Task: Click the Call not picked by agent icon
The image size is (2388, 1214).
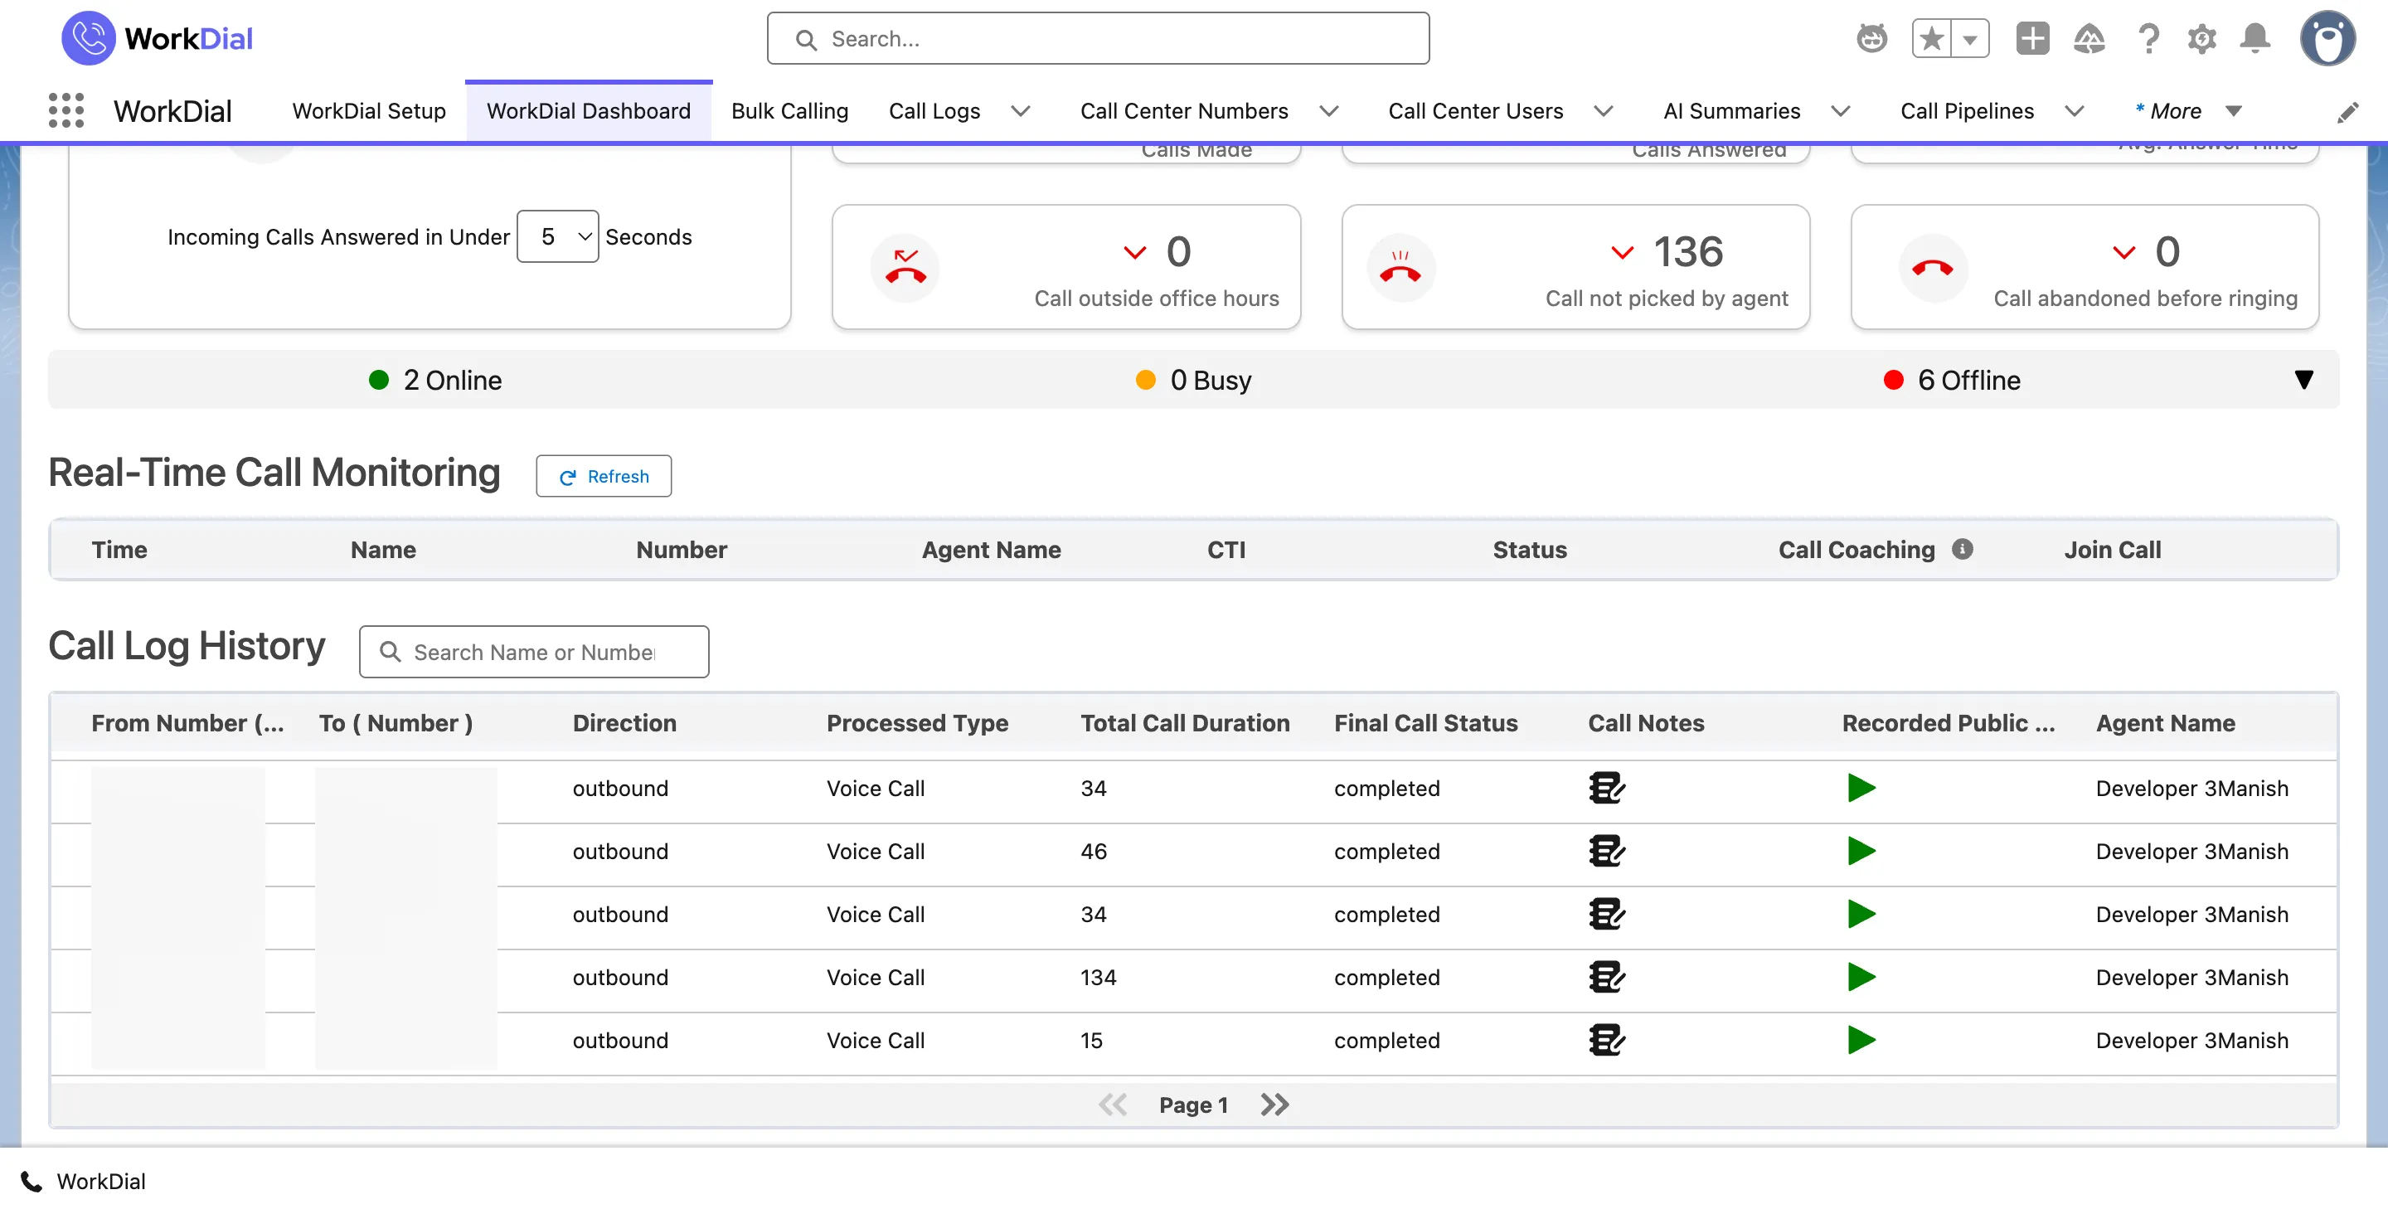Action: click(x=1400, y=267)
